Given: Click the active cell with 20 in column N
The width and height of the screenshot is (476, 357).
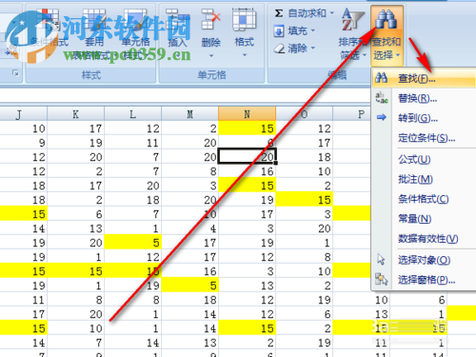Looking at the screenshot, I should tap(248, 157).
